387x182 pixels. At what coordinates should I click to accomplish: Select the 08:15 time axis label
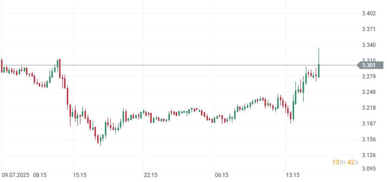[40, 175]
